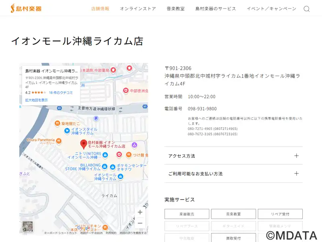322x242 pixels.
Task: Click the pink medical marker beside ニトリ pin
Action: (119, 154)
